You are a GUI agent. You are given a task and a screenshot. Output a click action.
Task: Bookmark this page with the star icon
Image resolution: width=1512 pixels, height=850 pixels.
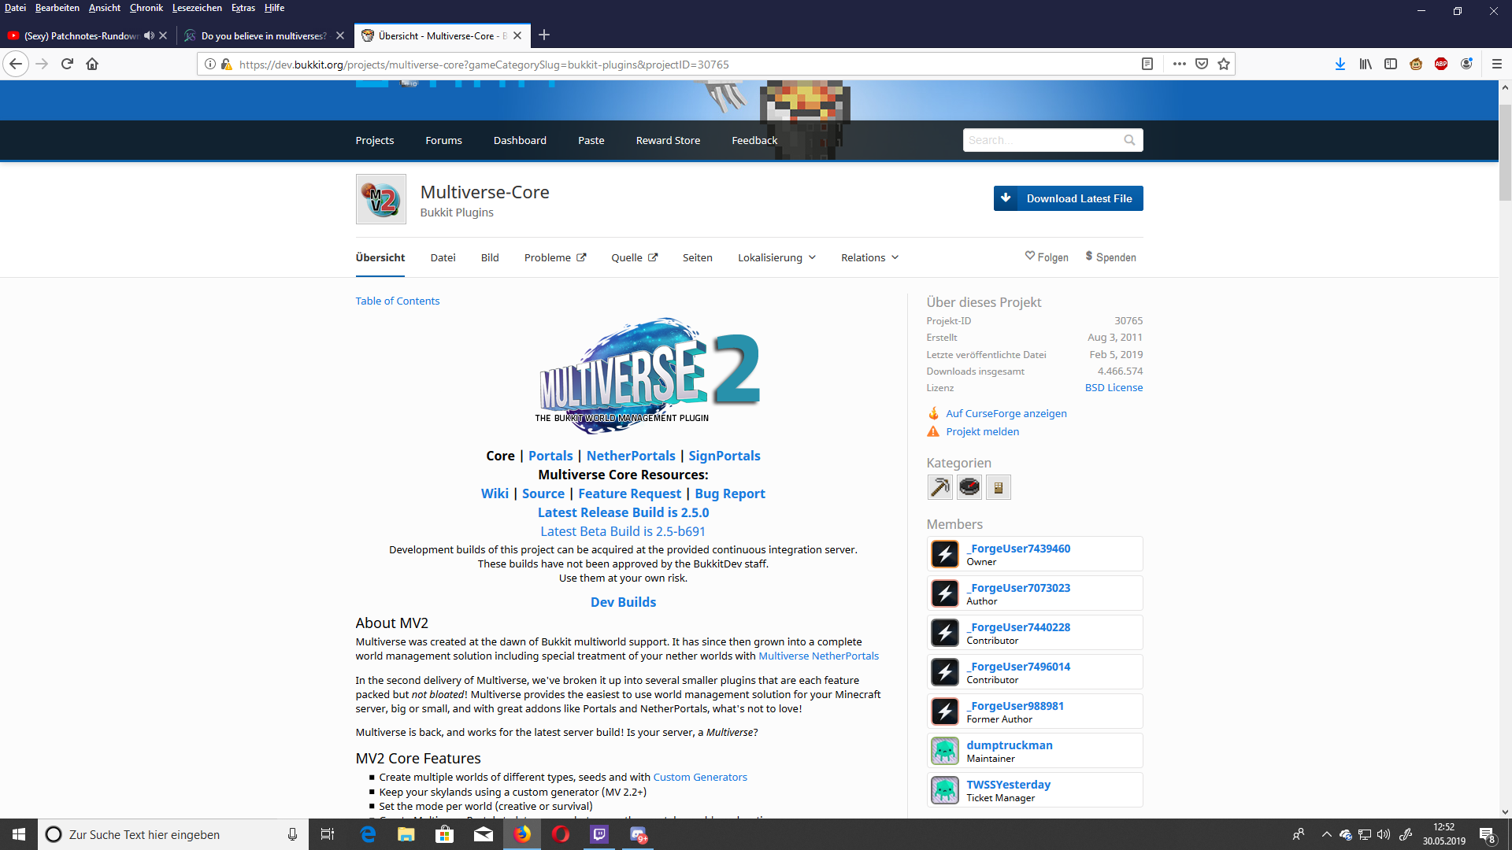pos(1224,64)
